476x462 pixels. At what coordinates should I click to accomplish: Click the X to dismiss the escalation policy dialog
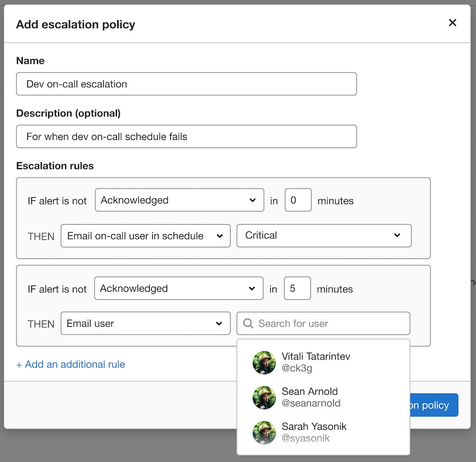pos(453,23)
